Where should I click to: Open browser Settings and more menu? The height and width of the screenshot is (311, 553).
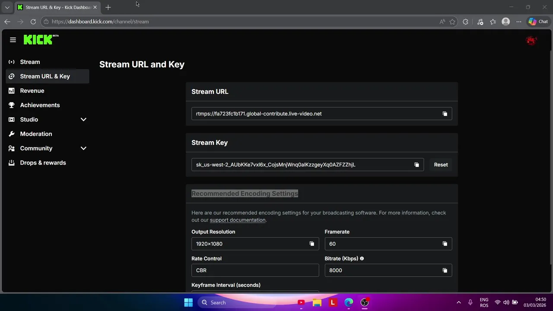pyautogui.click(x=519, y=22)
